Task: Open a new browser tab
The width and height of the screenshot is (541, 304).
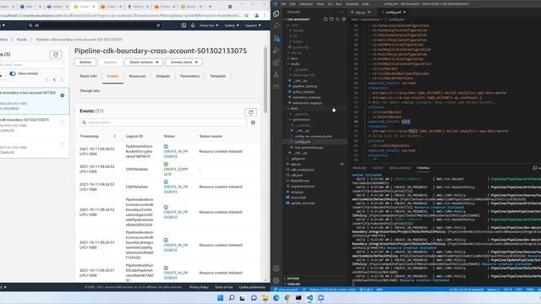Action: point(210,7)
